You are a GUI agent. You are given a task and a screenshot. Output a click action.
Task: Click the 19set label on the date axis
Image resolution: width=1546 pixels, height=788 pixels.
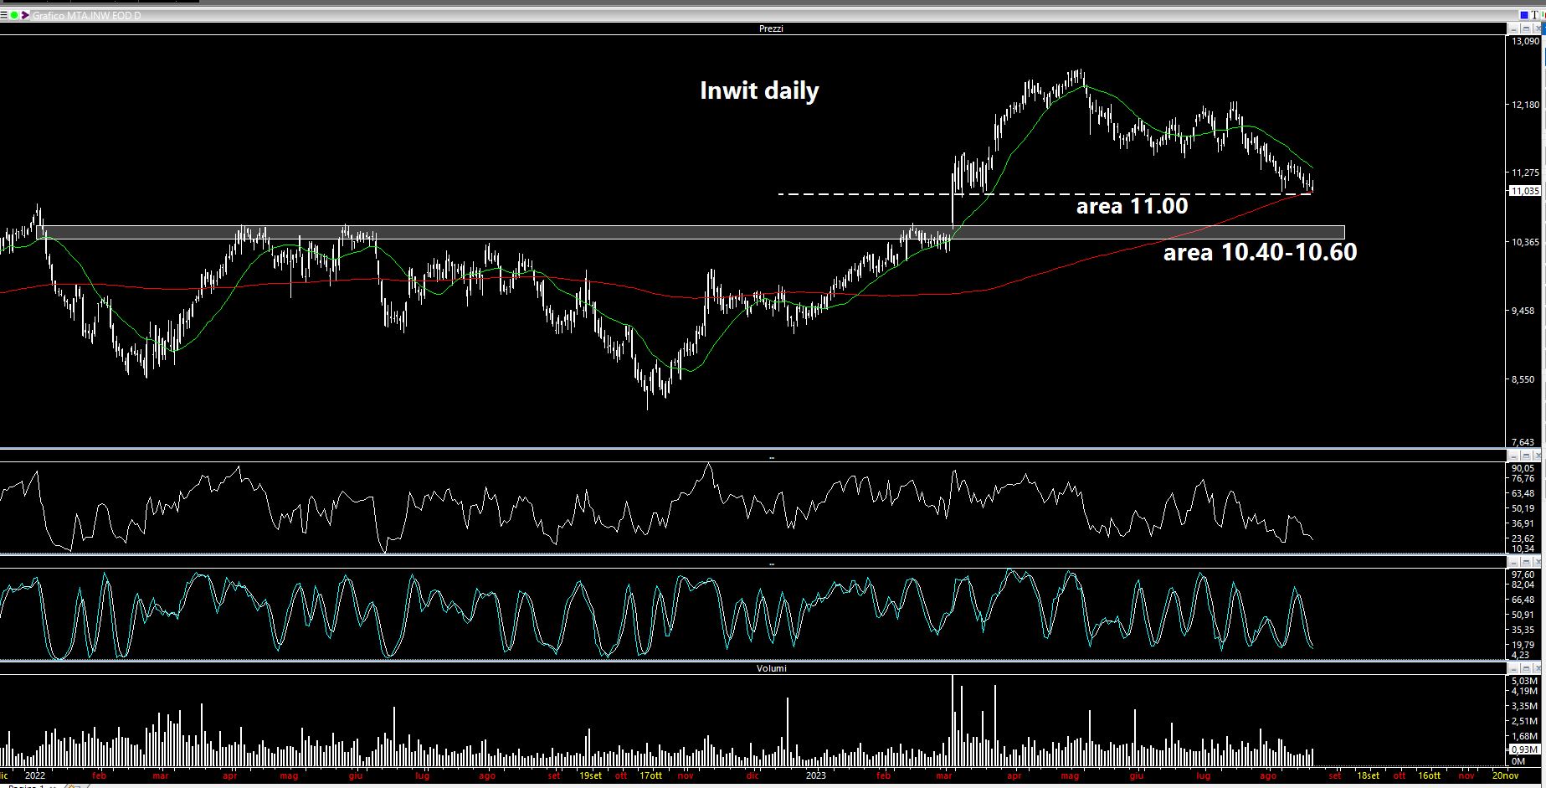click(x=591, y=775)
